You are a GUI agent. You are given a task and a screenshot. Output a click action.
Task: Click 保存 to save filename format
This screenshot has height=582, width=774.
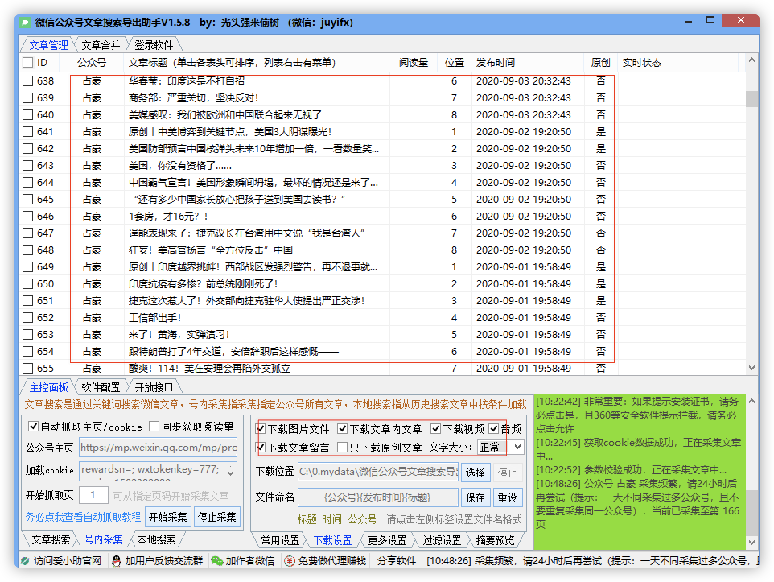tap(475, 497)
